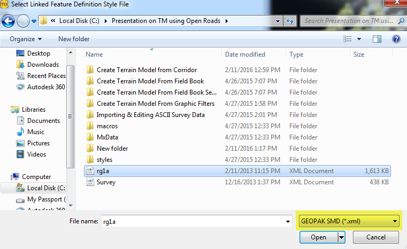Expand the Open button dropdown arrow

pos(341,237)
